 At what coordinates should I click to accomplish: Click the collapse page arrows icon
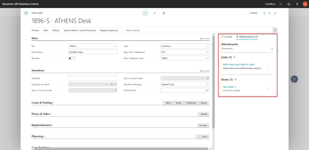point(275,13)
